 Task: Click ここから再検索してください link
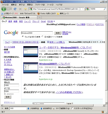[69, 92]
